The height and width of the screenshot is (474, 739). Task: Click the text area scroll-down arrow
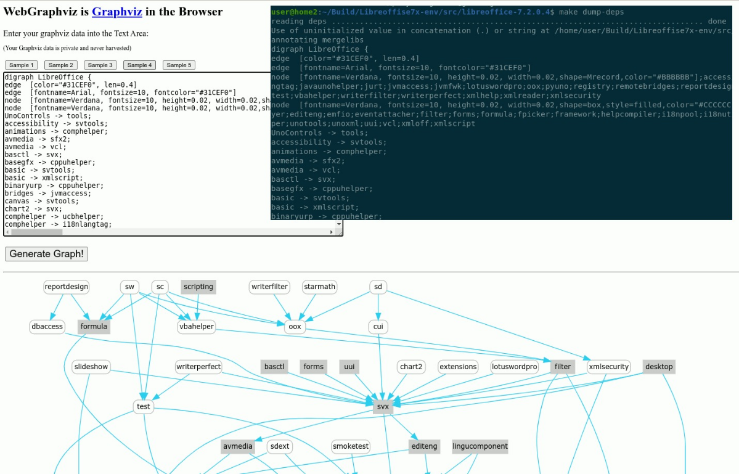(339, 224)
